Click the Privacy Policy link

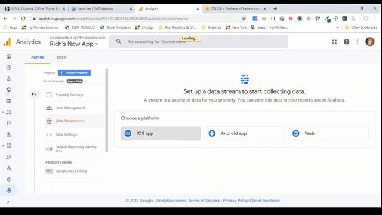click(x=236, y=201)
